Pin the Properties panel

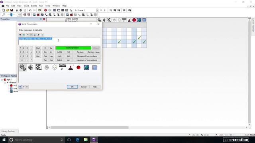coord(41,19)
